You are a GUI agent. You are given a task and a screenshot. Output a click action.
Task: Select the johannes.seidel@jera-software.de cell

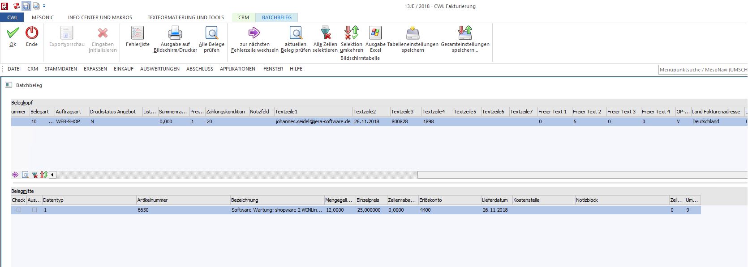tap(313, 121)
